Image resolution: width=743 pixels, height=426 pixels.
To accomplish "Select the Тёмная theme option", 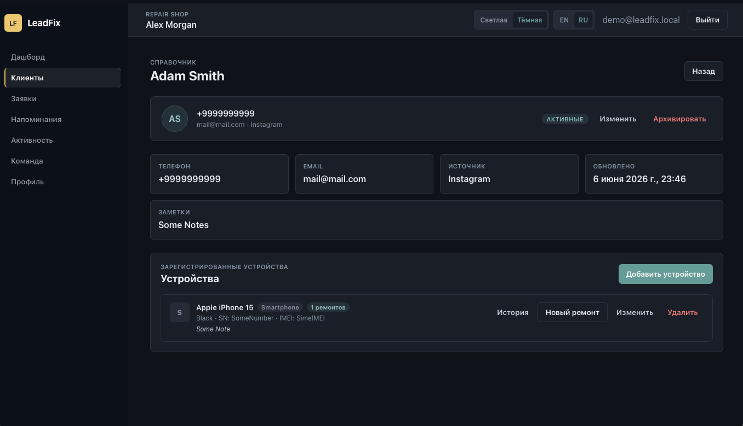I will [530, 20].
